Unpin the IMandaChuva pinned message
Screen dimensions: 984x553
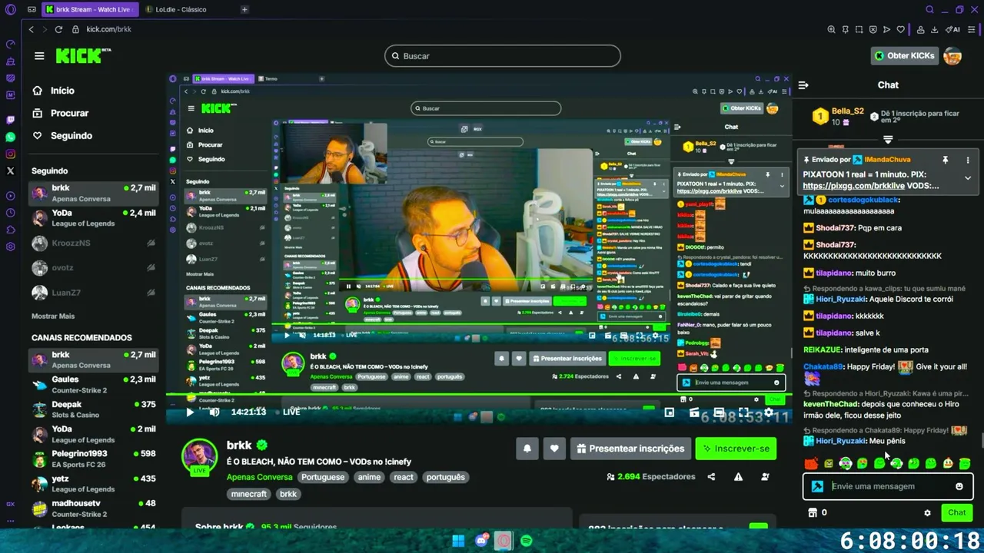coord(946,160)
